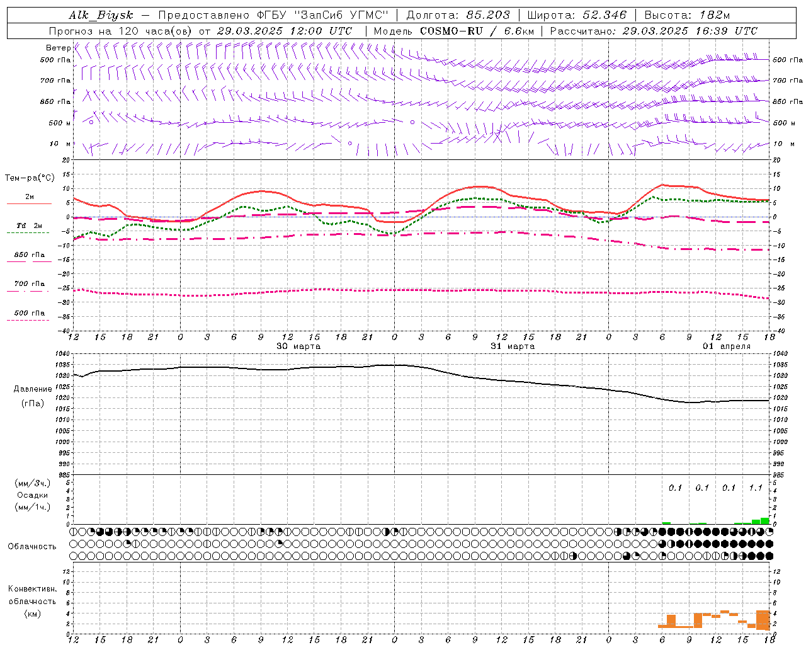Click the '1.1' precipitation value
This screenshot has height=645, width=806.
click(756, 488)
